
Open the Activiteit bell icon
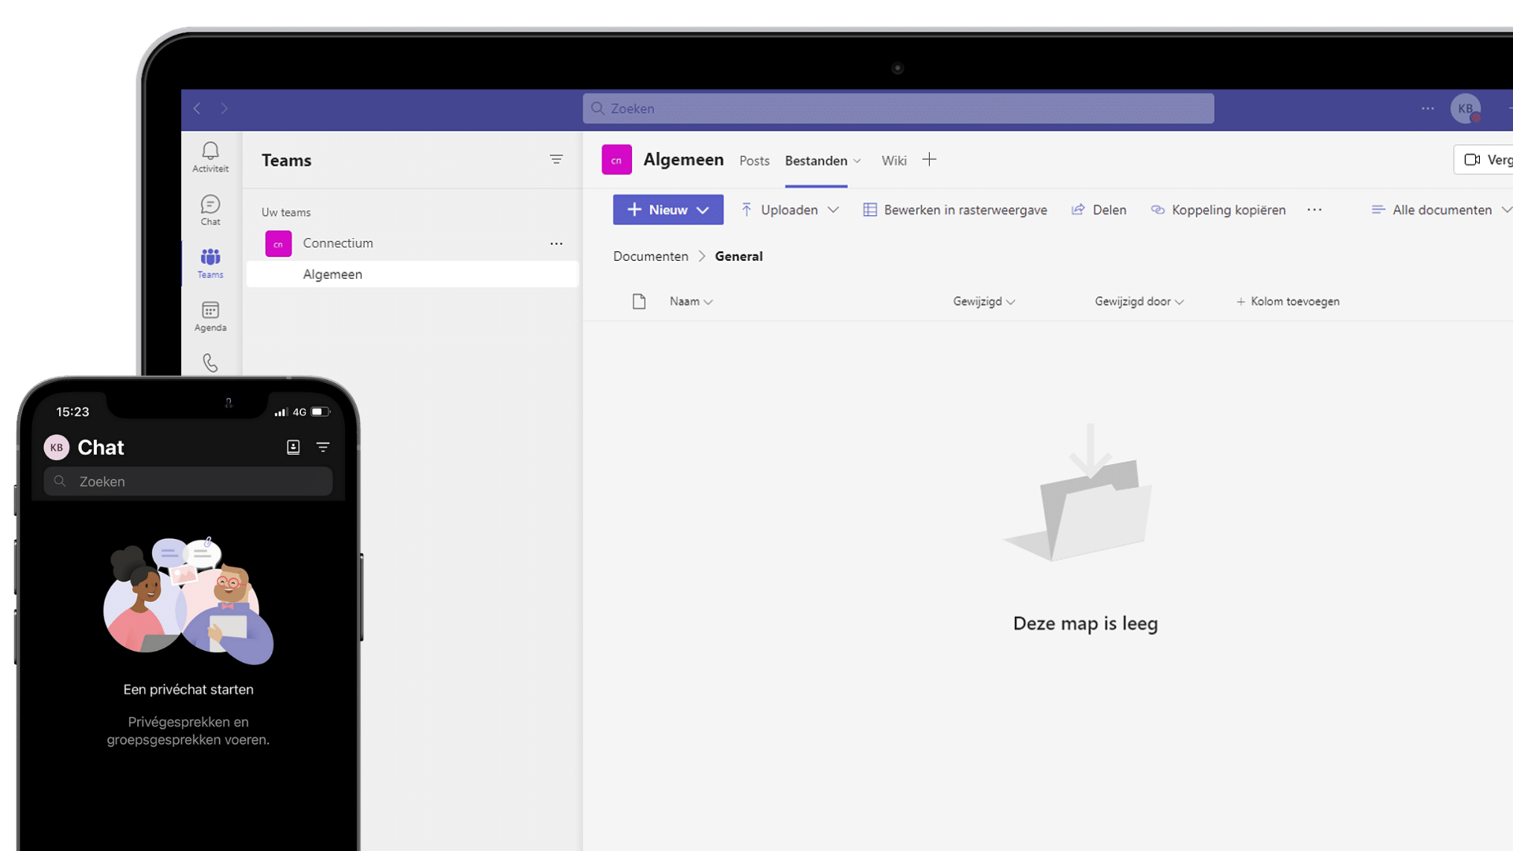(210, 157)
